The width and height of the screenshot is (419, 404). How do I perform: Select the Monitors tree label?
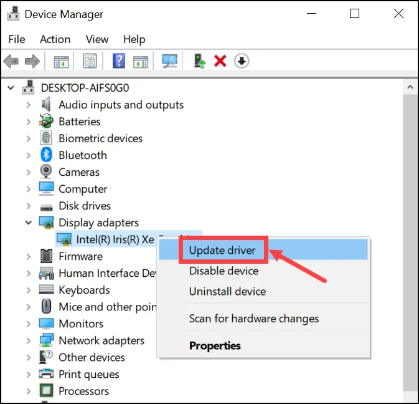[x=81, y=324]
